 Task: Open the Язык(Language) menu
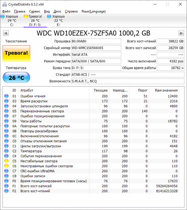93,12
